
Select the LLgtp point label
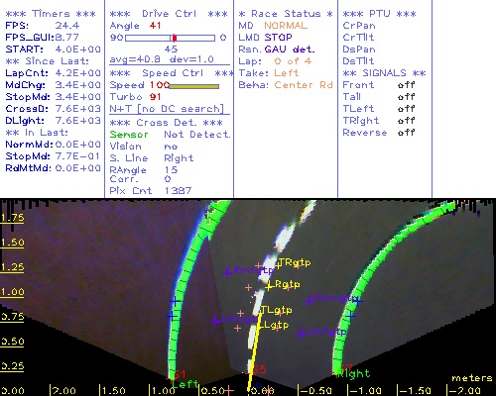tap(275, 326)
